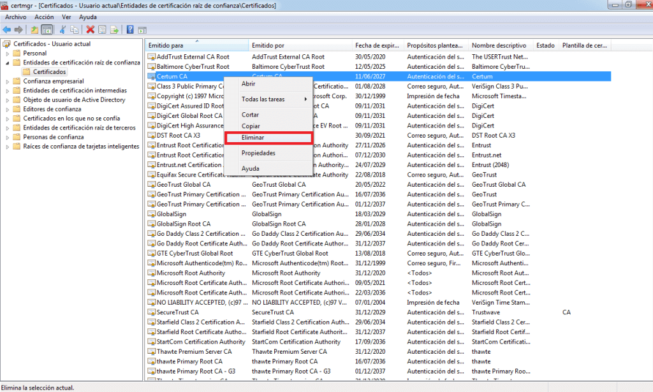Sort by the Estado column header

[x=546, y=45]
